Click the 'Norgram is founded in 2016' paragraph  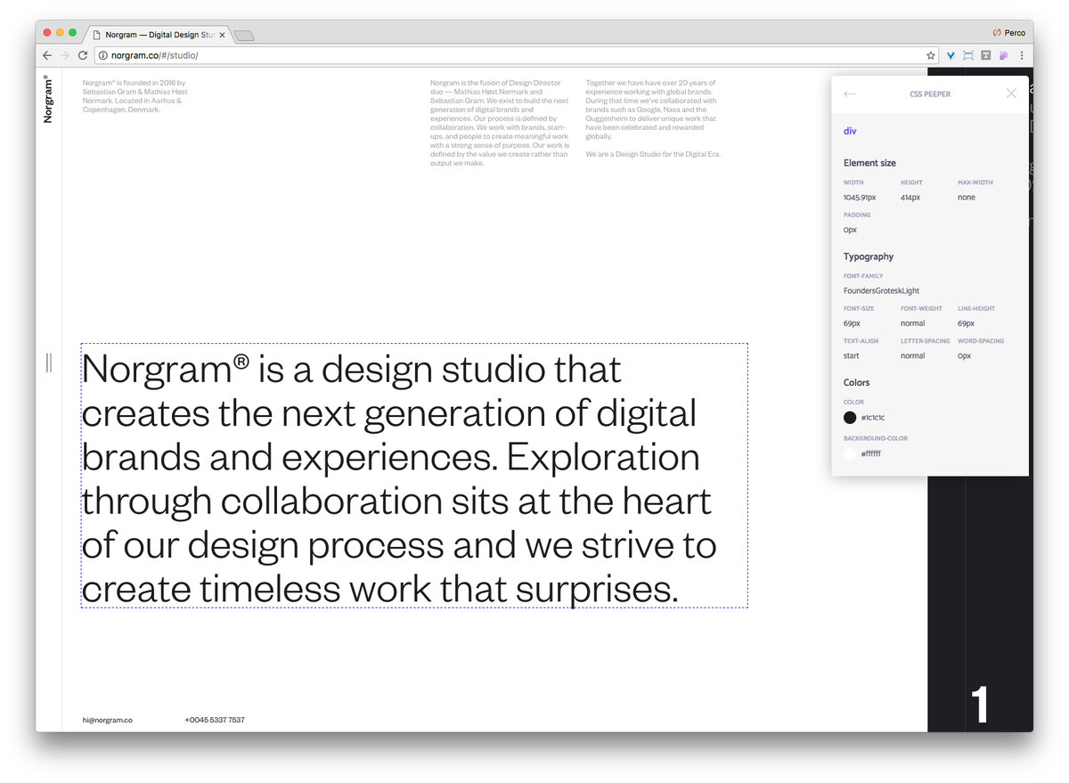[x=135, y=96]
